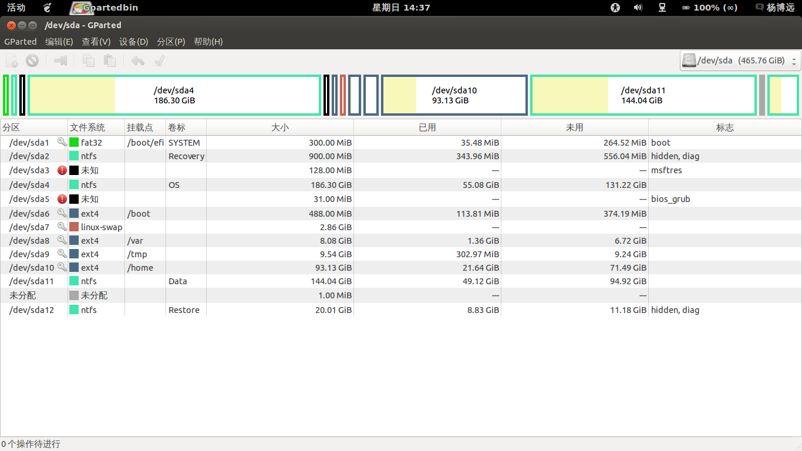
Task: Click the bios_grub flag cell
Action: tap(670, 199)
